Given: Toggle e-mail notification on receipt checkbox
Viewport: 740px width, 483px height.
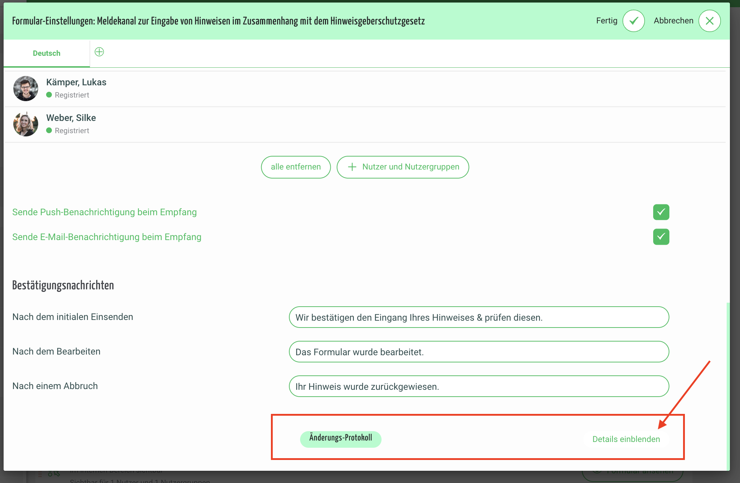Looking at the screenshot, I should [661, 237].
